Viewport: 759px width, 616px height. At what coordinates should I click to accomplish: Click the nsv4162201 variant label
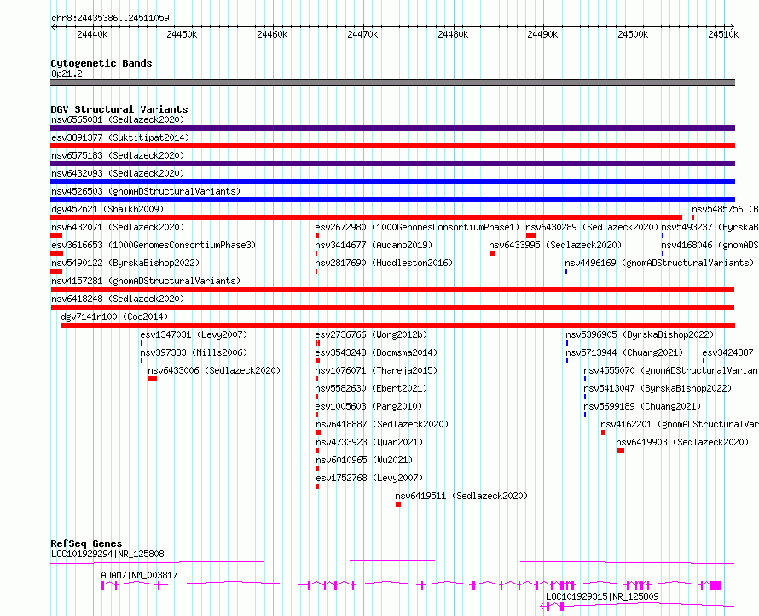click(x=680, y=424)
